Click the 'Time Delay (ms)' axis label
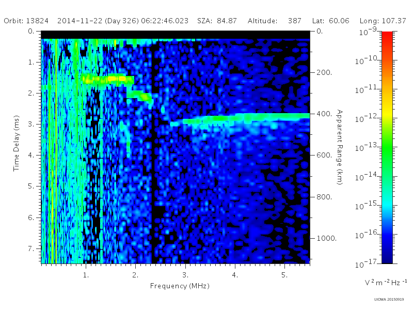 [x=17, y=144]
